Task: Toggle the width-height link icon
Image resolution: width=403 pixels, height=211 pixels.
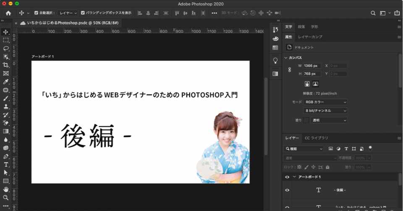Action: coord(290,70)
